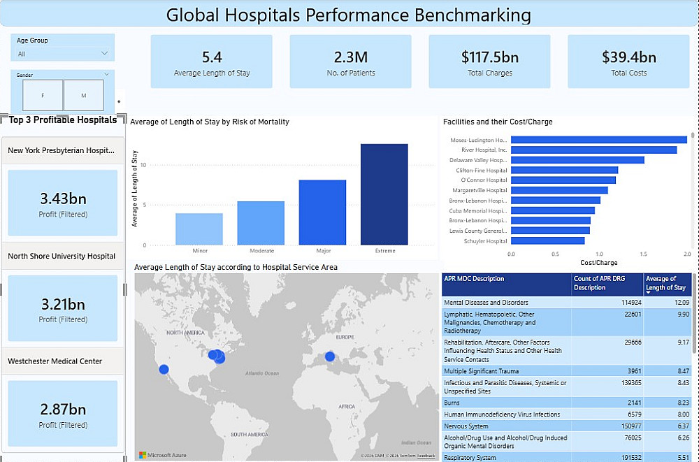The image size is (699, 462).
Task: Select the Minor risk bar
Action: [199, 229]
